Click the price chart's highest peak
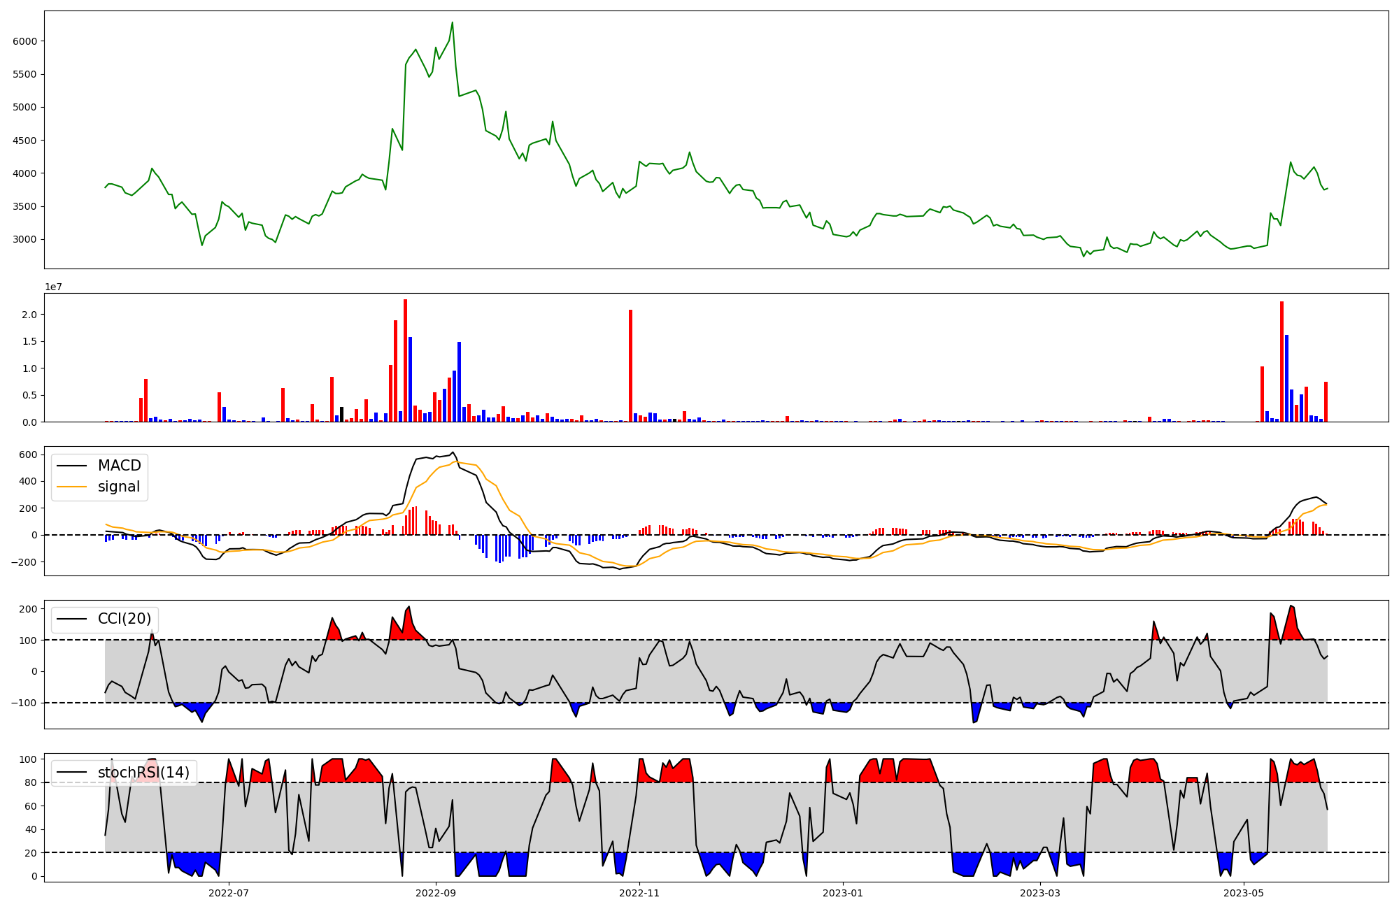 [x=452, y=22]
